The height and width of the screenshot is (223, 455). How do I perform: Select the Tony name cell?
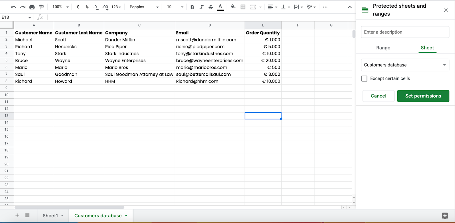click(34, 53)
